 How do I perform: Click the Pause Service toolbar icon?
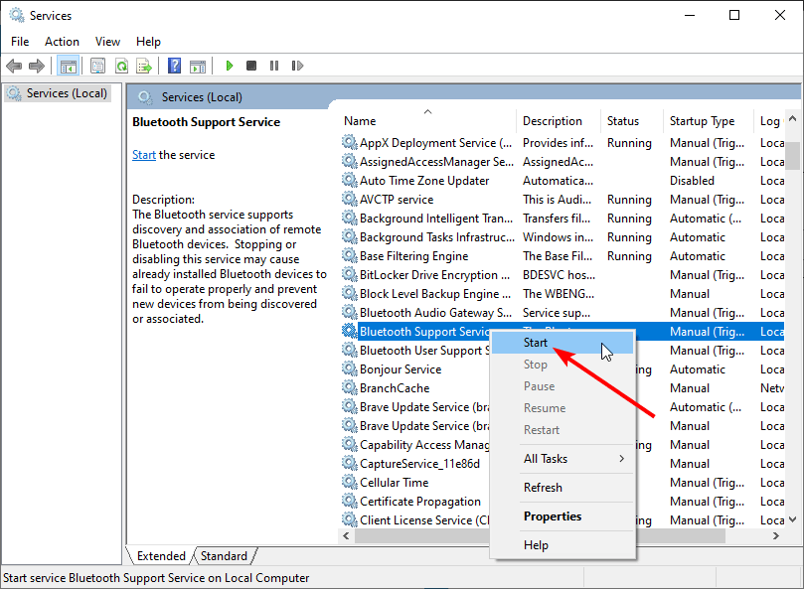(274, 66)
